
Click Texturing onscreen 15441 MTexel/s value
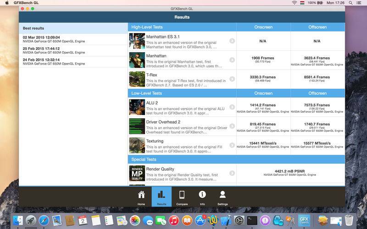tap(262, 143)
